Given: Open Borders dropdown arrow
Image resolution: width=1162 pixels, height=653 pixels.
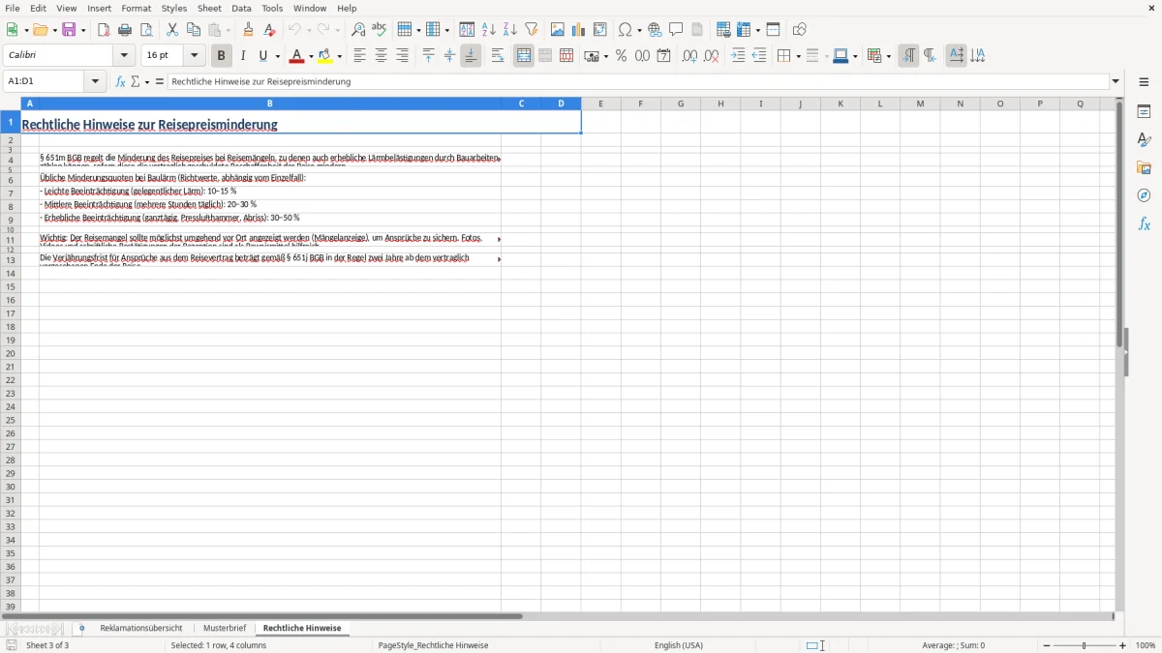Looking at the screenshot, I should (797, 56).
